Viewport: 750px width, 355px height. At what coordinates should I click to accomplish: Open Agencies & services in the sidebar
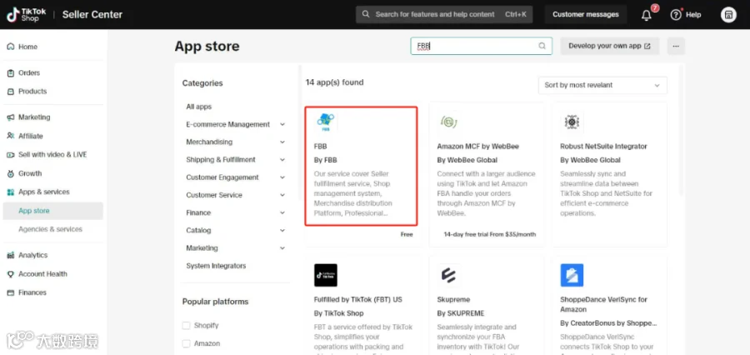pos(50,229)
